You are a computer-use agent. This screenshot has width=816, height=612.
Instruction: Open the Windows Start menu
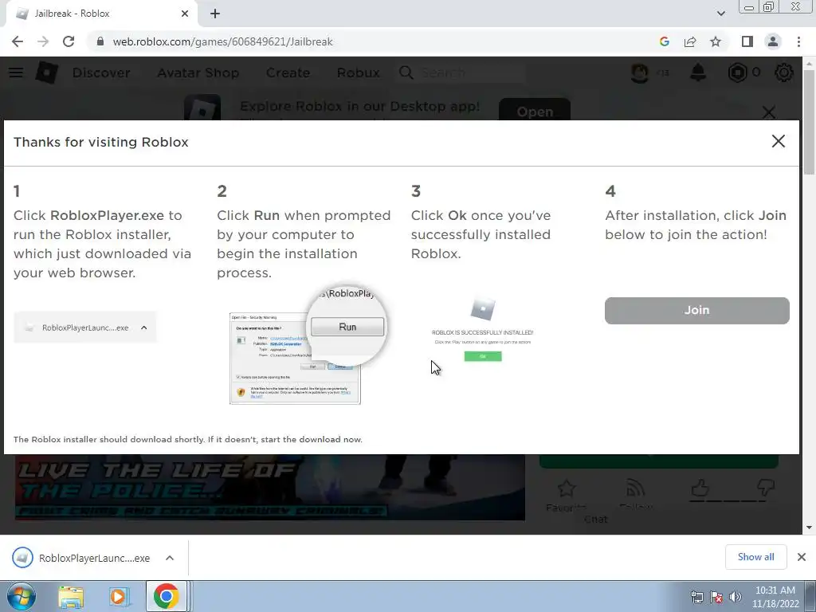coord(22,597)
